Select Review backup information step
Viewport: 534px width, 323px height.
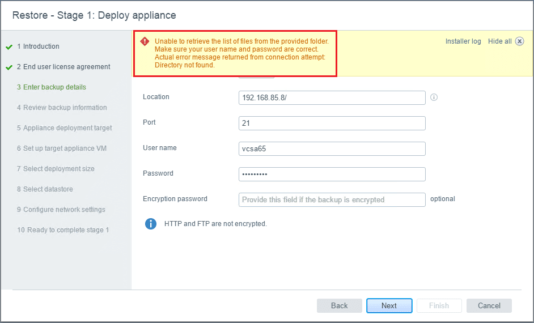point(62,108)
